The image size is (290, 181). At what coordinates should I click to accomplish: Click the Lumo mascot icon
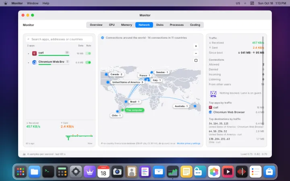point(213,94)
